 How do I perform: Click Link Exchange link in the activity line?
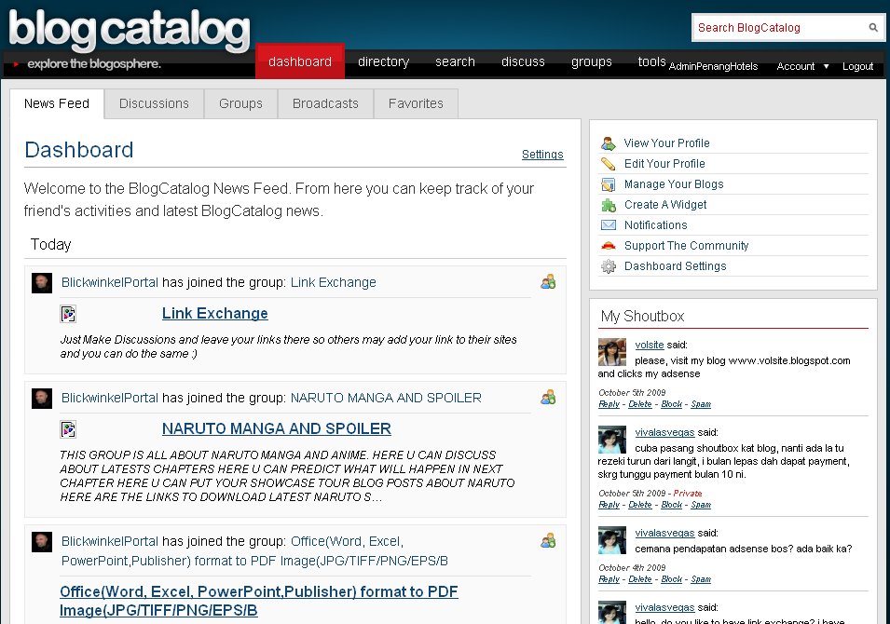[x=334, y=282]
